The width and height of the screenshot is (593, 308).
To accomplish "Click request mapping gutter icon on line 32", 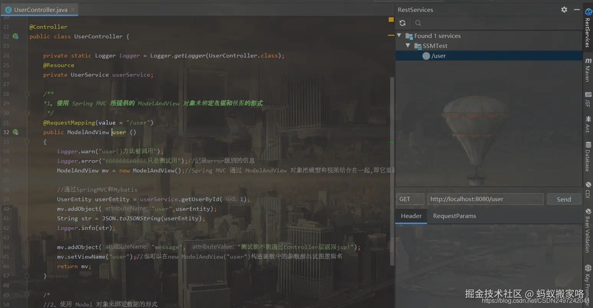I will pyautogui.click(x=15, y=132).
